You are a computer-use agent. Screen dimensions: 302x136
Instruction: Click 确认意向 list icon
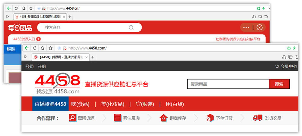click(x=118, y=118)
